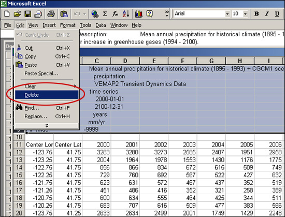
Task: Toggle Underline formatting button
Action: (277, 14)
